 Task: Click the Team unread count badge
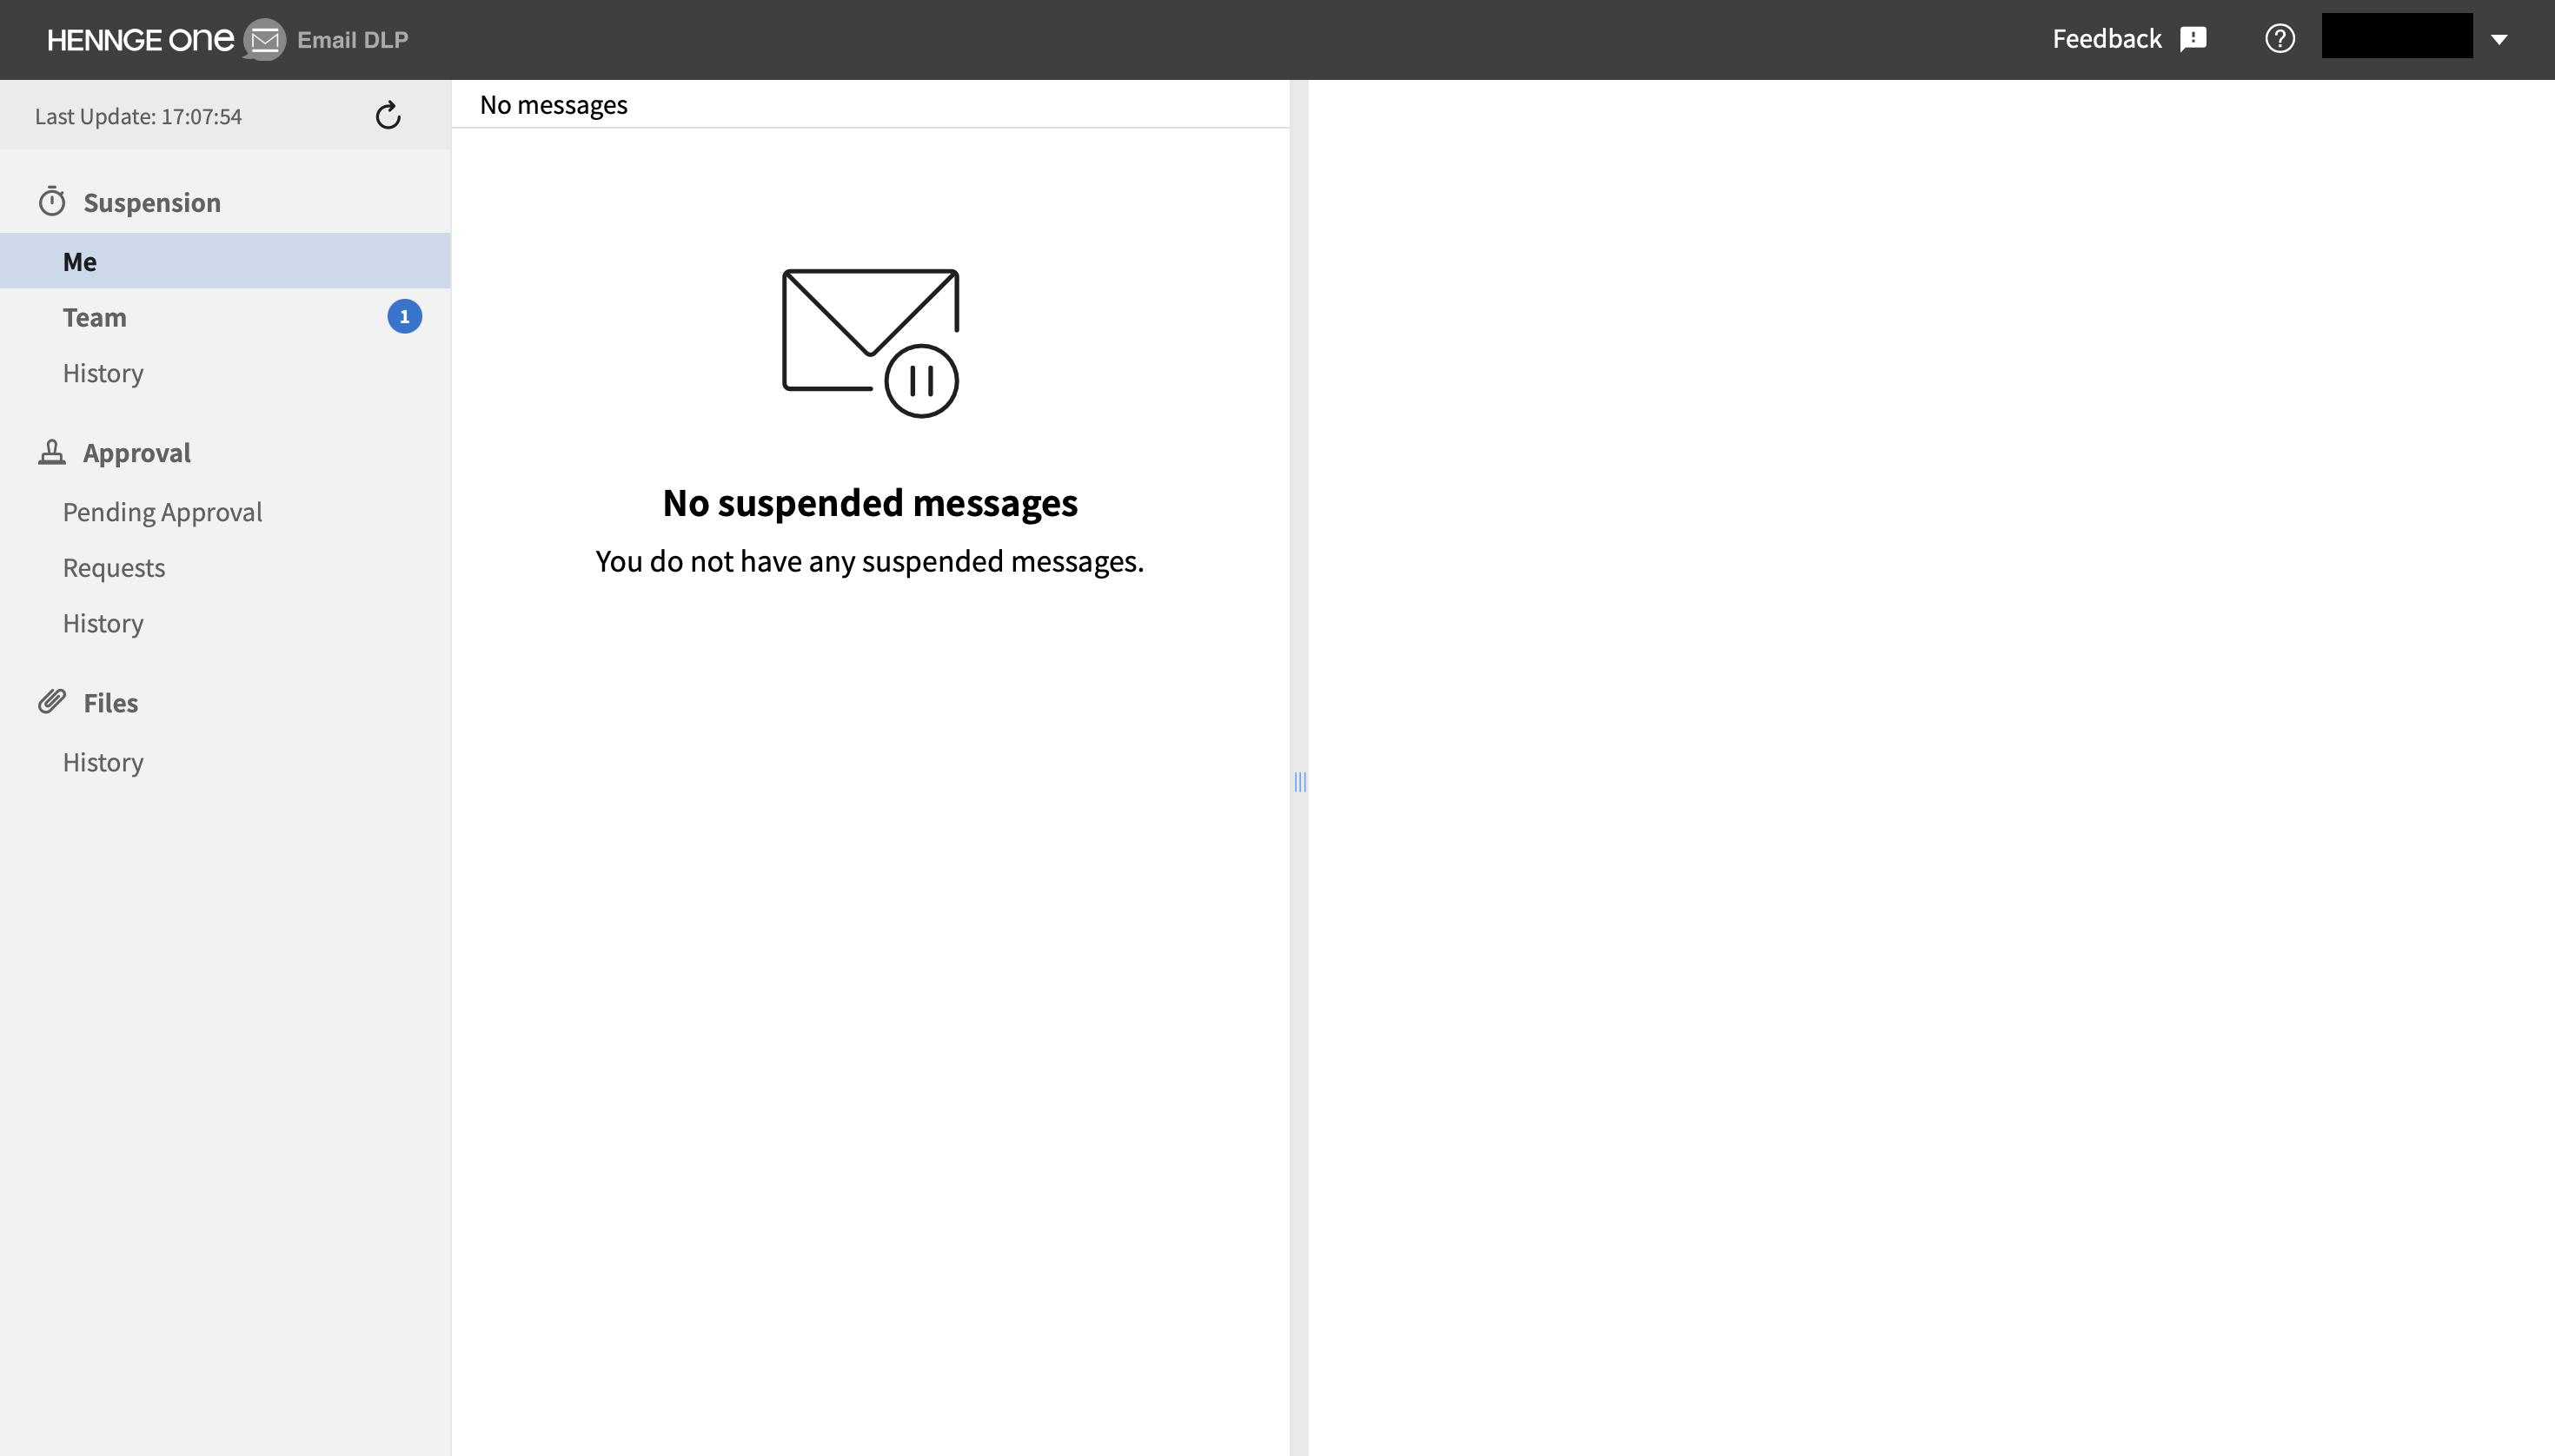point(404,317)
